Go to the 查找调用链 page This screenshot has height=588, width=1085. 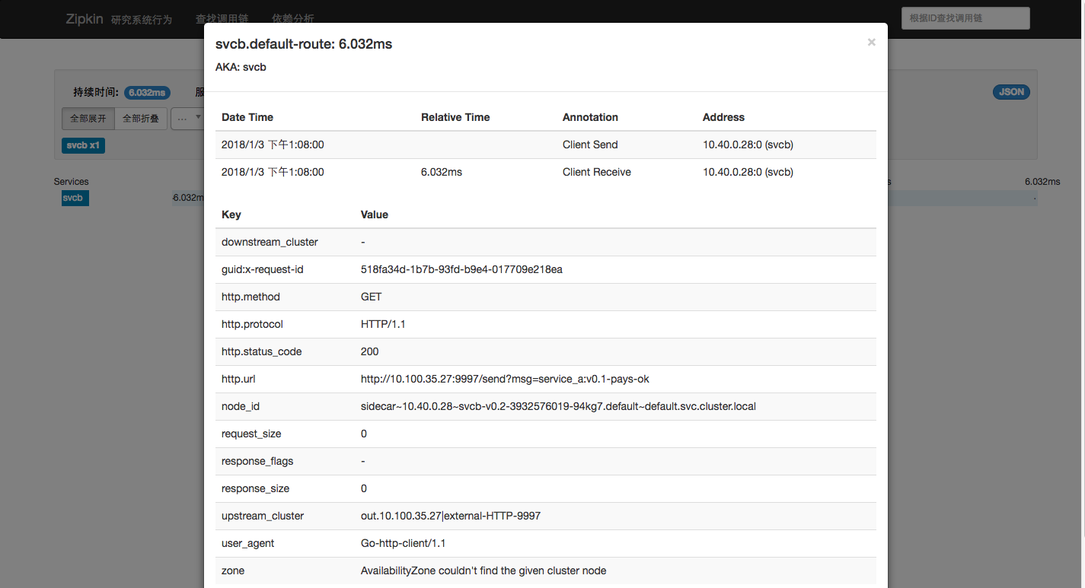[x=222, y=19]
